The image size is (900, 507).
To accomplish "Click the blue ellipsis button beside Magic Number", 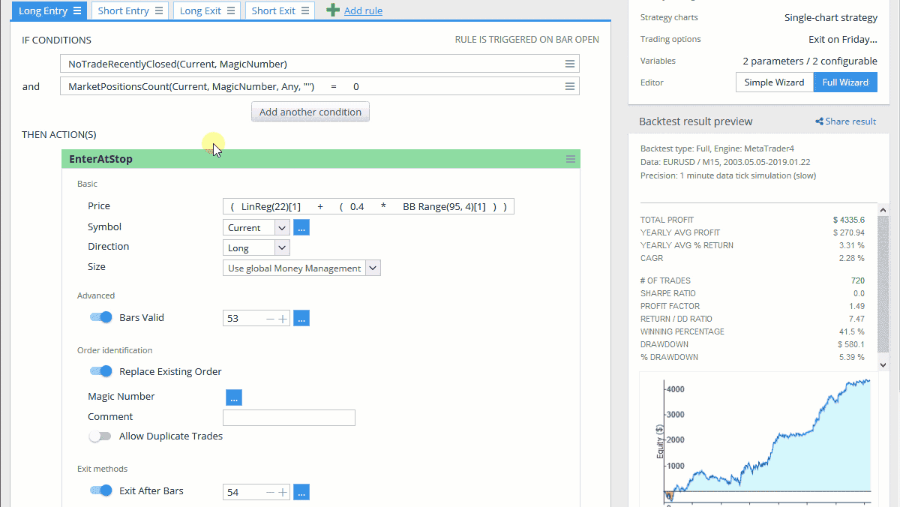I will tap(234, 397).
